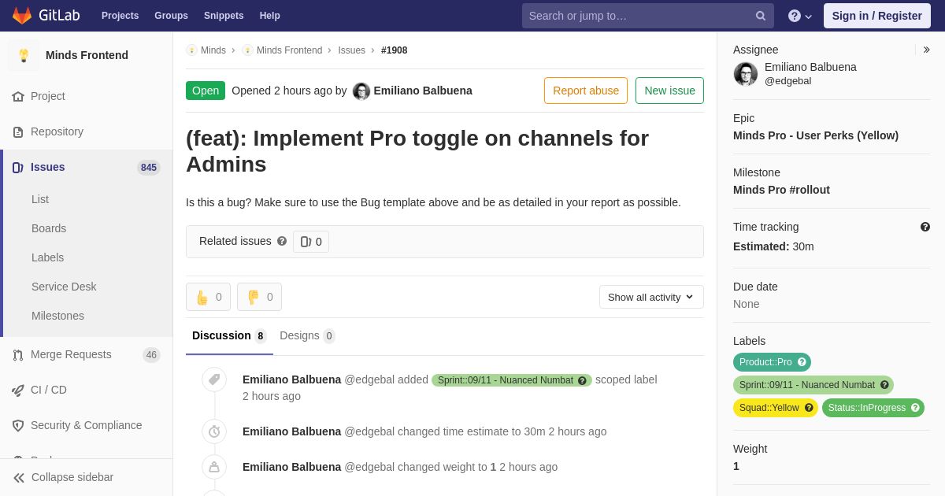Collapse the right sidebar with the double arrow
The height and width of the screenshot is (496, 945).
coord(926,50)
